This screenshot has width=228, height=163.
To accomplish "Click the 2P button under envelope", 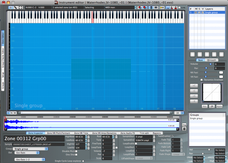I will point(212,107).
